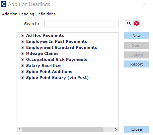Select the Mileage Claims heading
Viewport: 153px width, 135px height.
[42, 53]
